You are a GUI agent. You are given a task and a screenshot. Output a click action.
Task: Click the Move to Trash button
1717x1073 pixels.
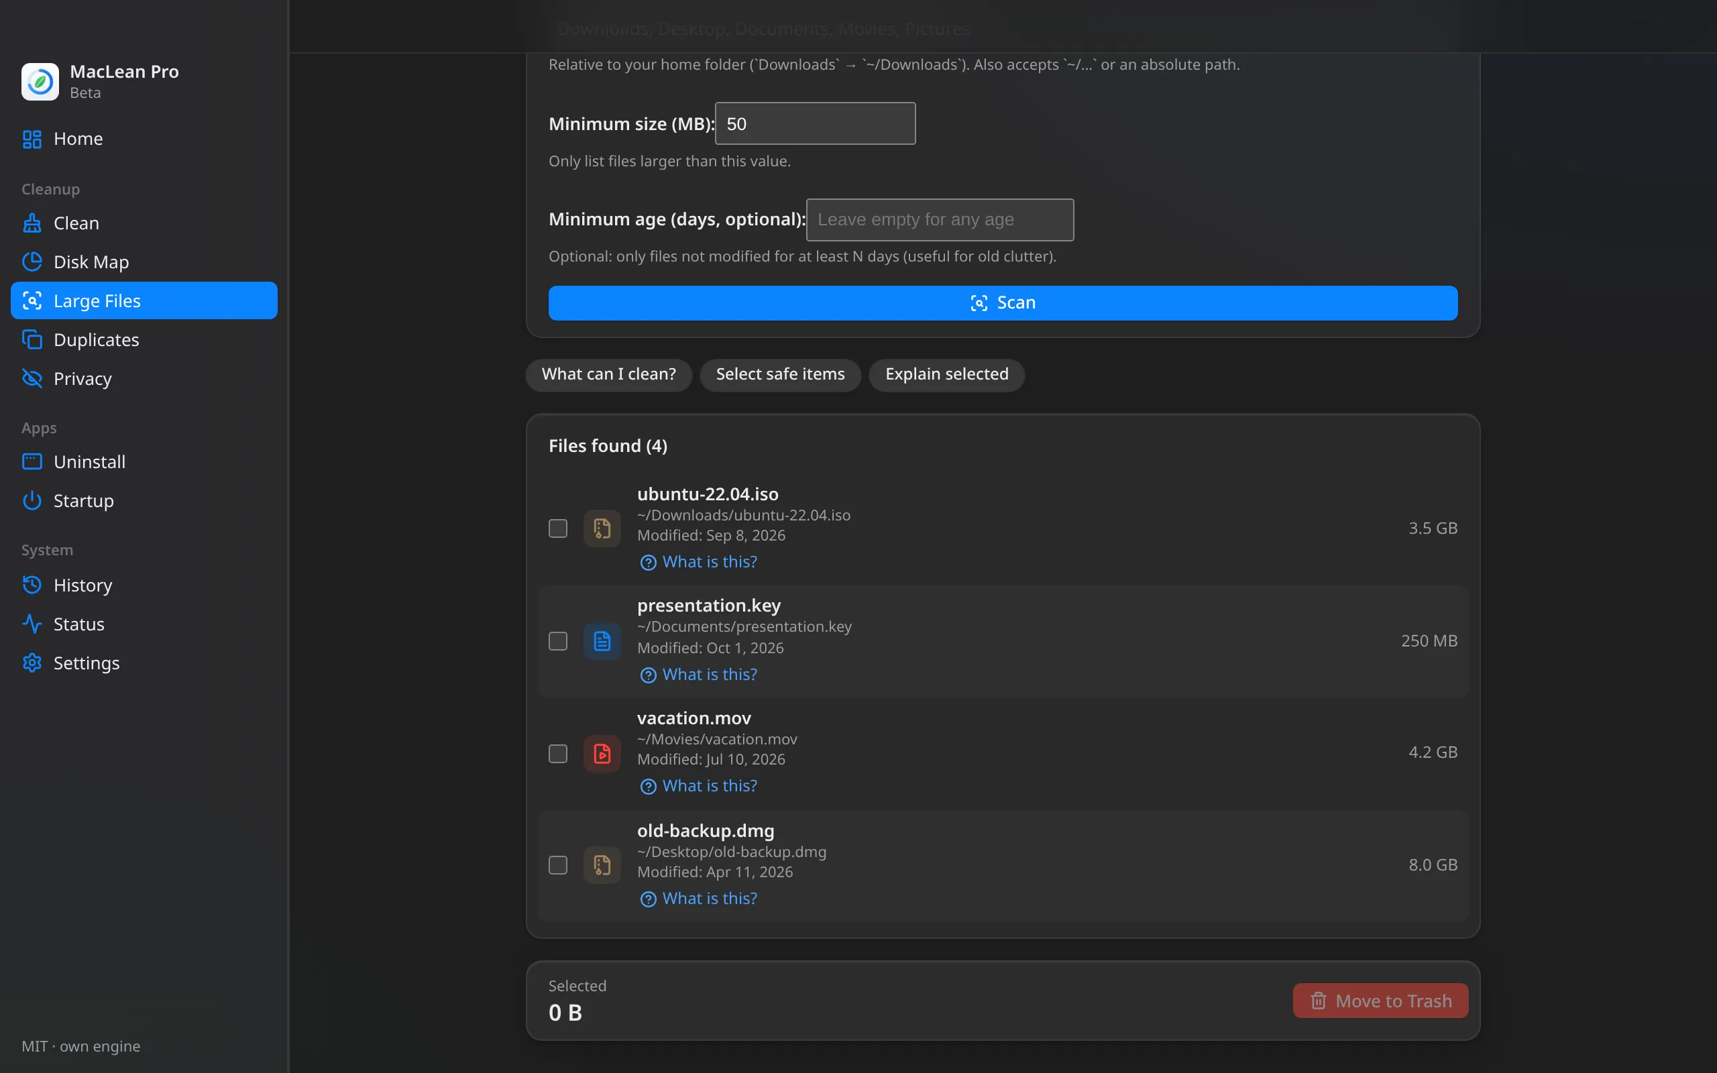coord(1380,1001)
